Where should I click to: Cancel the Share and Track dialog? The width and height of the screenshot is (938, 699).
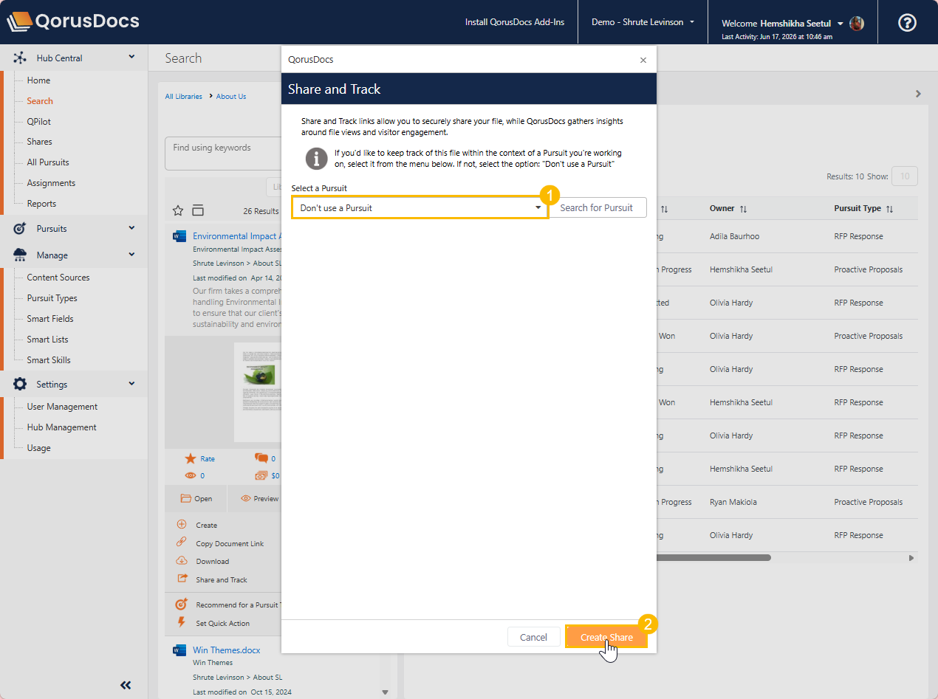coord(533,637)
